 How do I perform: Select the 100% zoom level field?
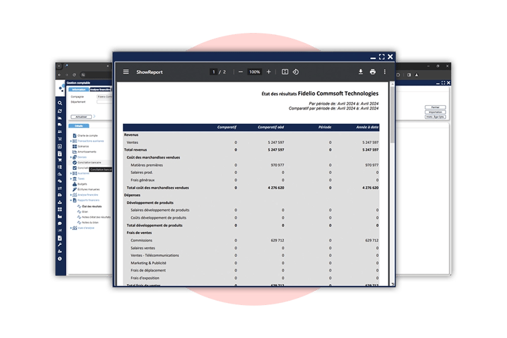click(x=255, y=72)
